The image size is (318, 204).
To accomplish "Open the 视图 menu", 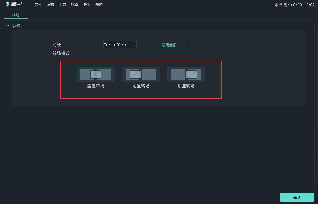I will [x=74, y=4].
